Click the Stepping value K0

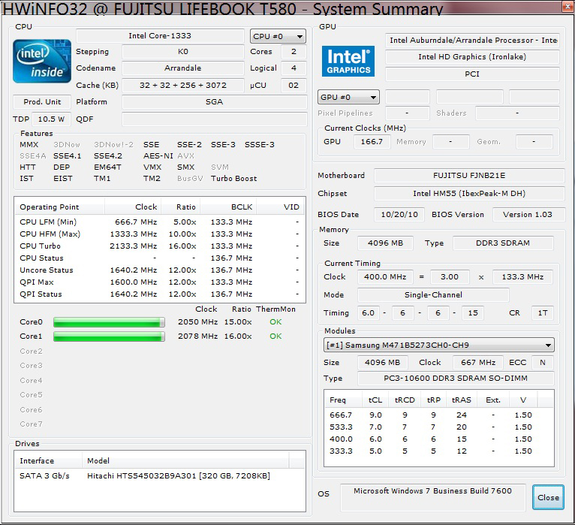pos(183,52)
